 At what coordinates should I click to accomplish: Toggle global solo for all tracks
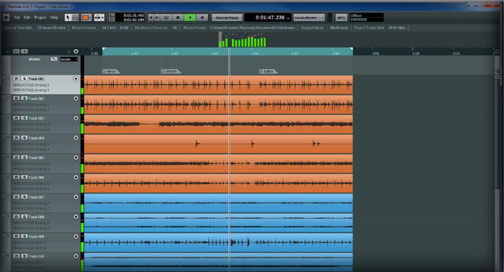point(24,51)
